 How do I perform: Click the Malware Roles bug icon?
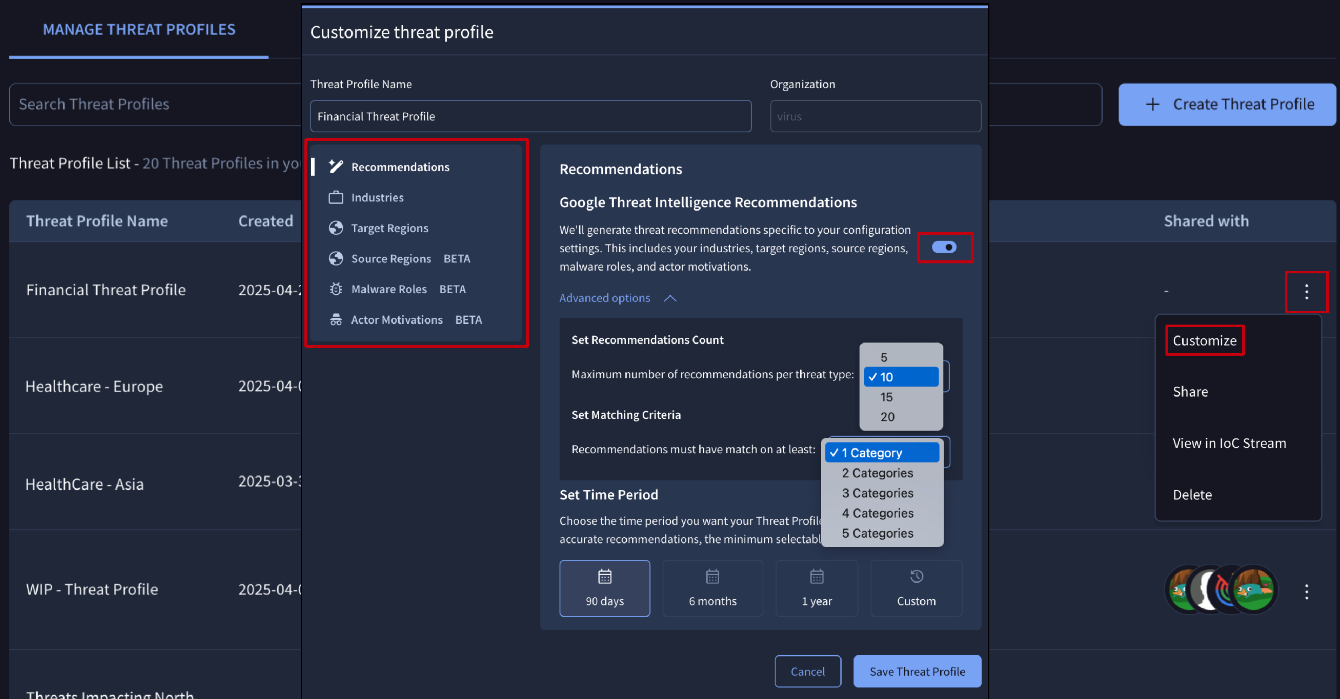[336, 289]
